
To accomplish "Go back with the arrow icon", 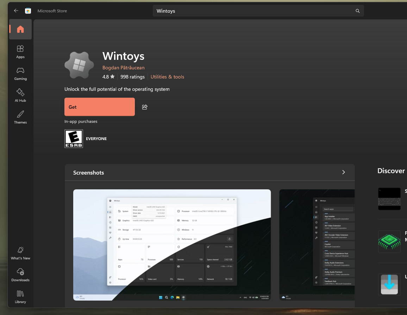I will pos(16,11).
